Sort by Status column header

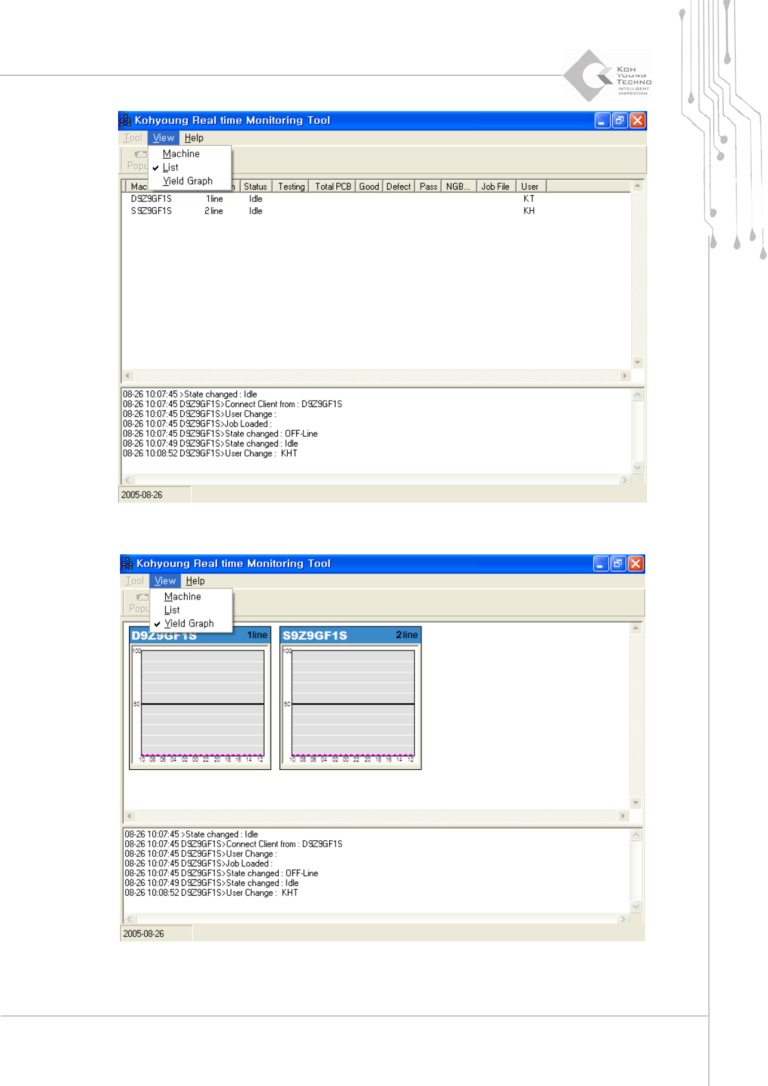point(256,186)
